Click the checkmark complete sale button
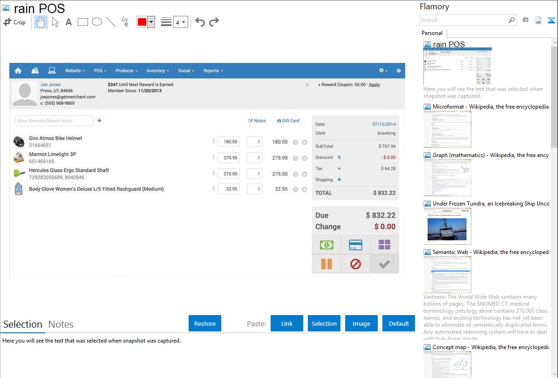558x378 pixels. coord(384,264)
